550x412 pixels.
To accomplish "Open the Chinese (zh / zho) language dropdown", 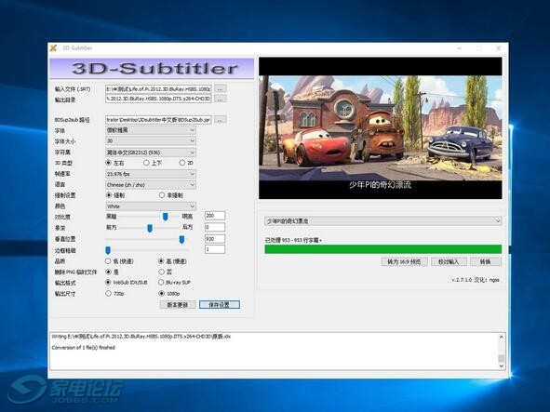I will coord(151,184).
